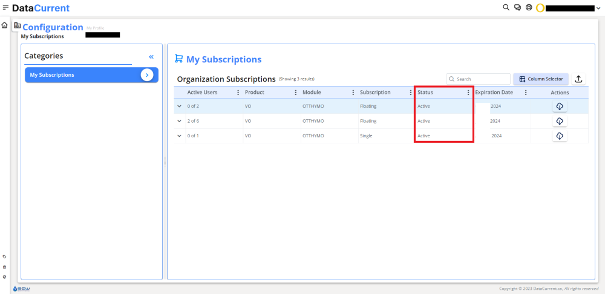Sort by Product column header
The width and height of the screenshot is (605, 294).
[255, 93]
